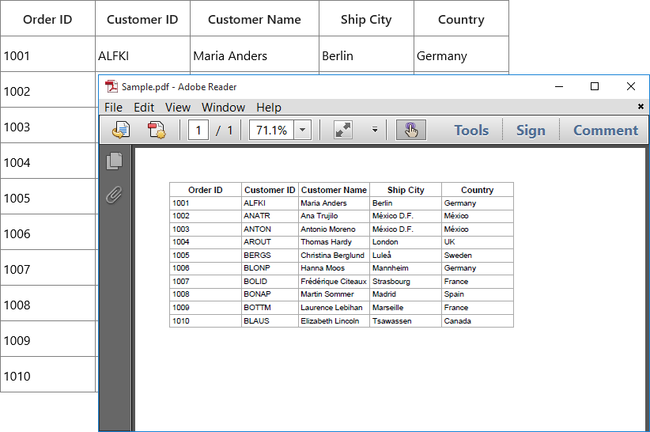Screen dimensions: 650x432
Task: Click Ship City header in background grid
Action: pos(366,19)
